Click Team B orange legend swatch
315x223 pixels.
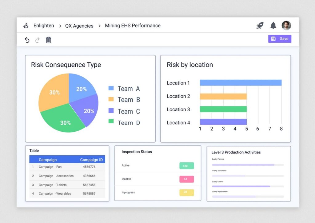(111, 99)
